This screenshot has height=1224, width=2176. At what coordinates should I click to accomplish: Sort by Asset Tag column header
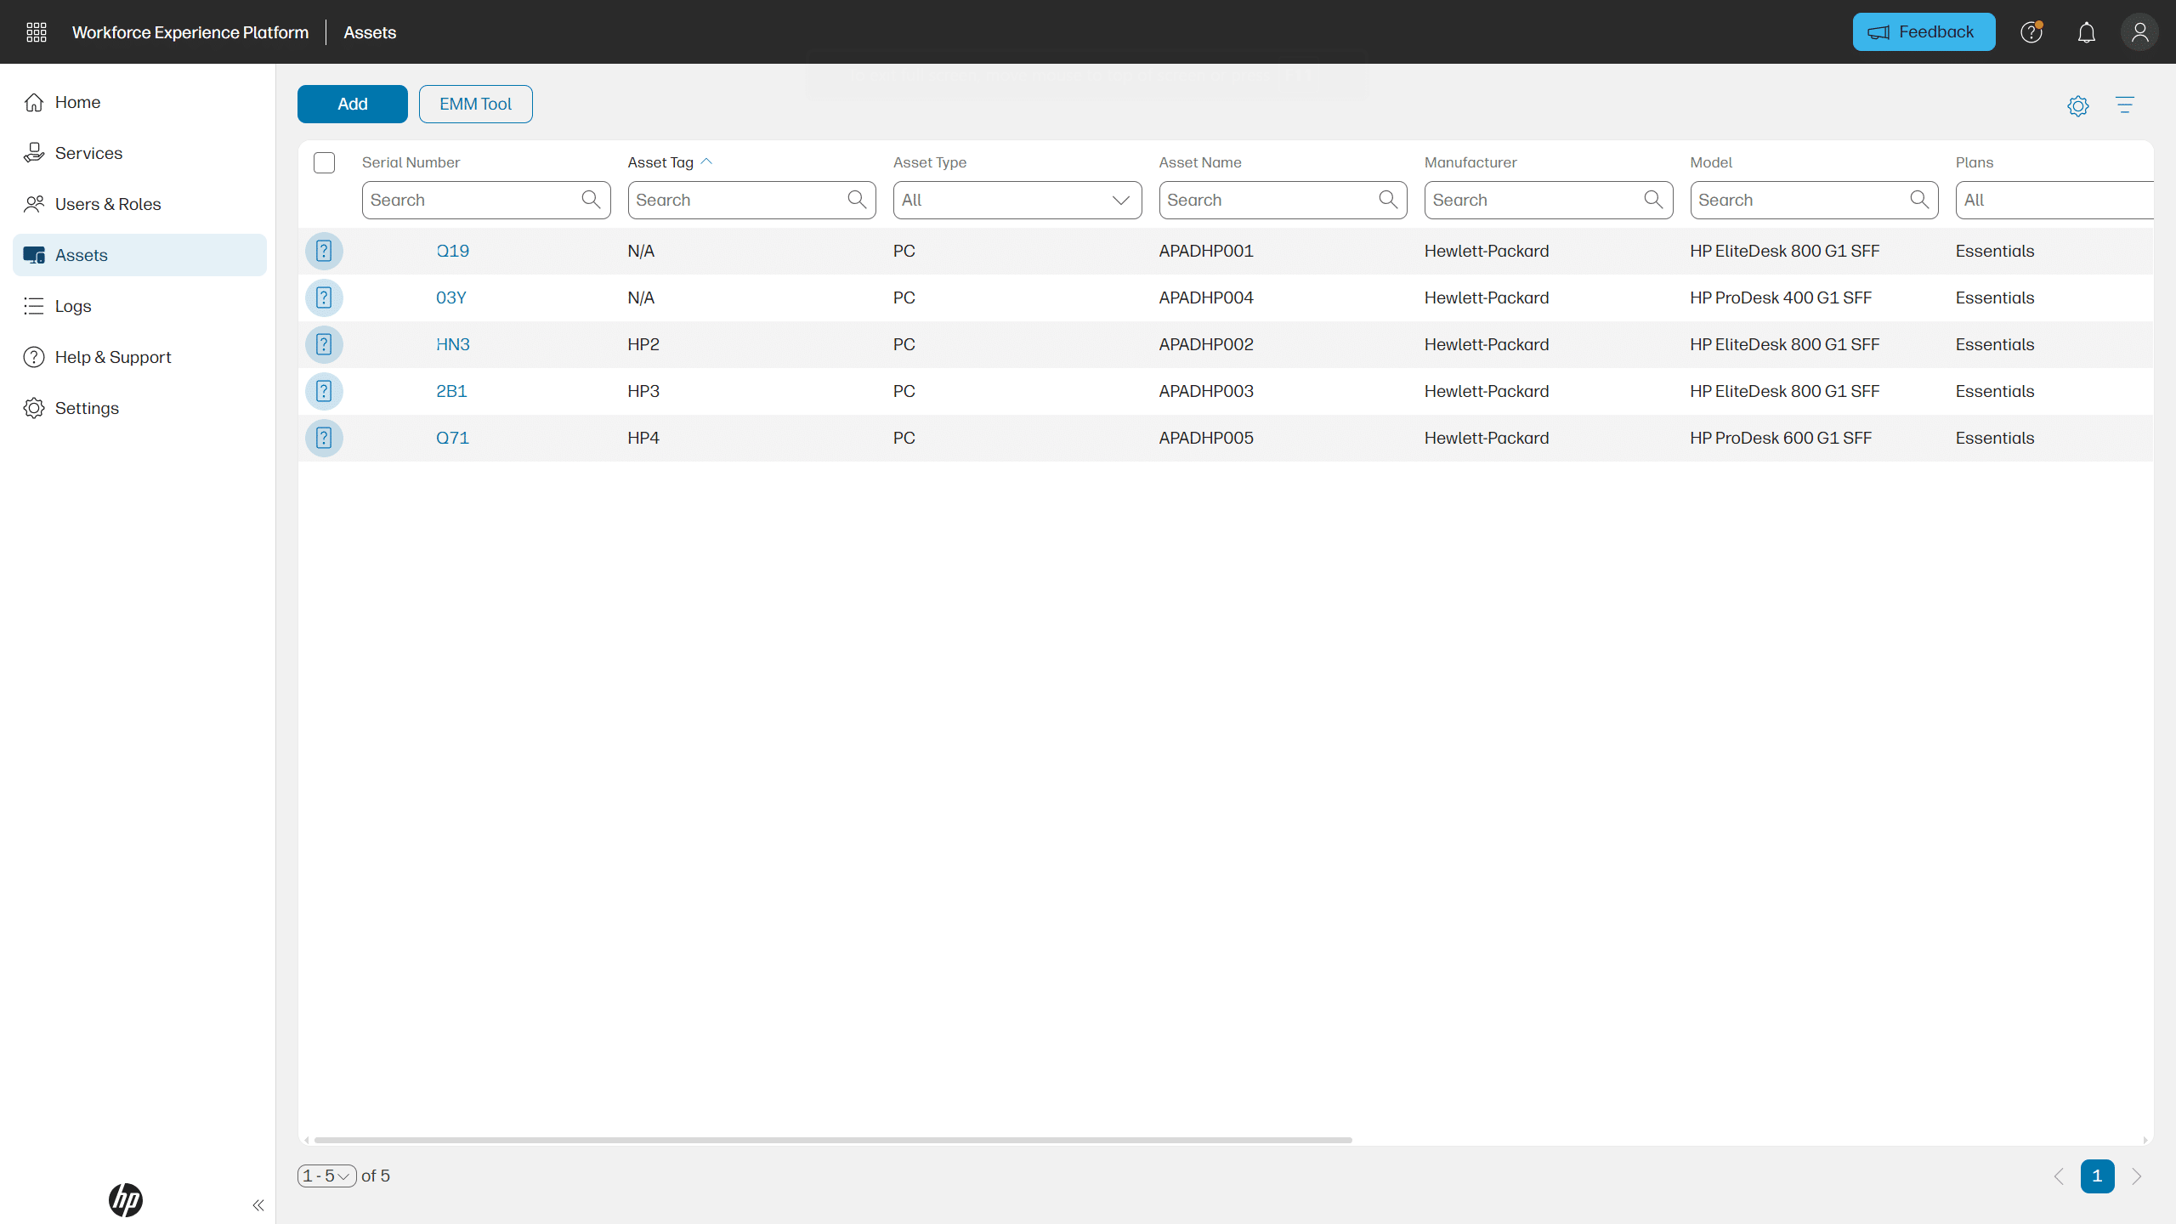661,162
